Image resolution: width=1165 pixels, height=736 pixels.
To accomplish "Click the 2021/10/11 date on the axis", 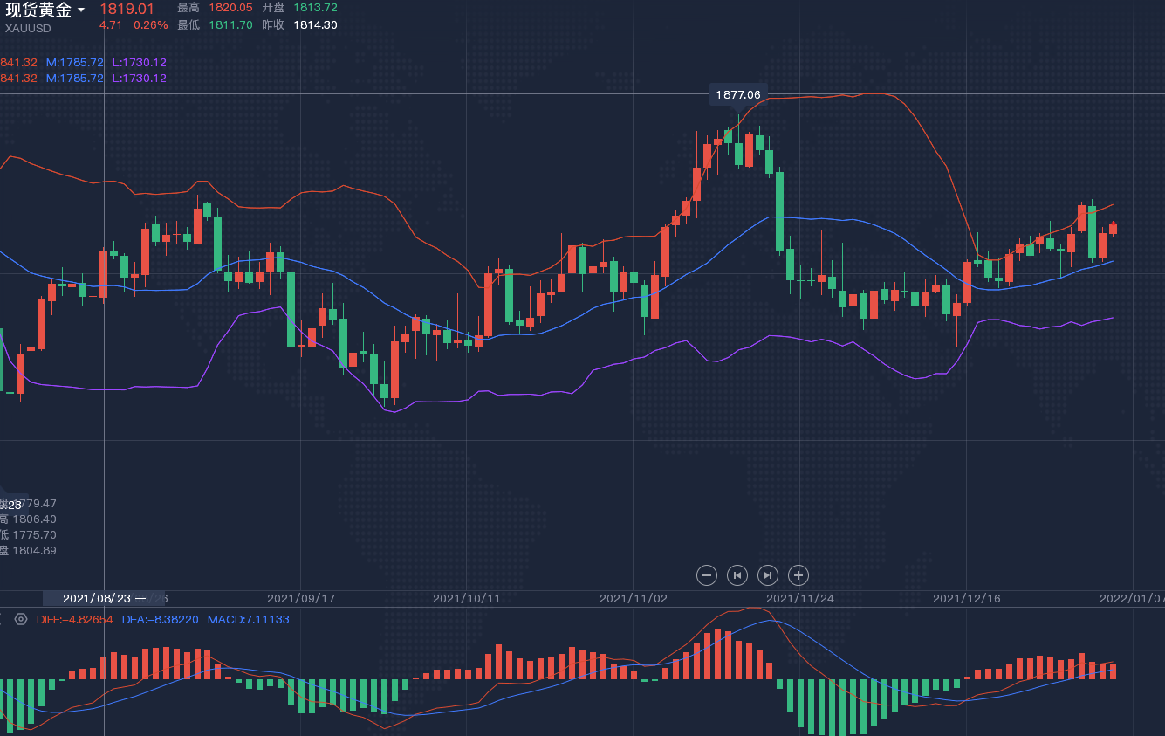I will [468, 599].
